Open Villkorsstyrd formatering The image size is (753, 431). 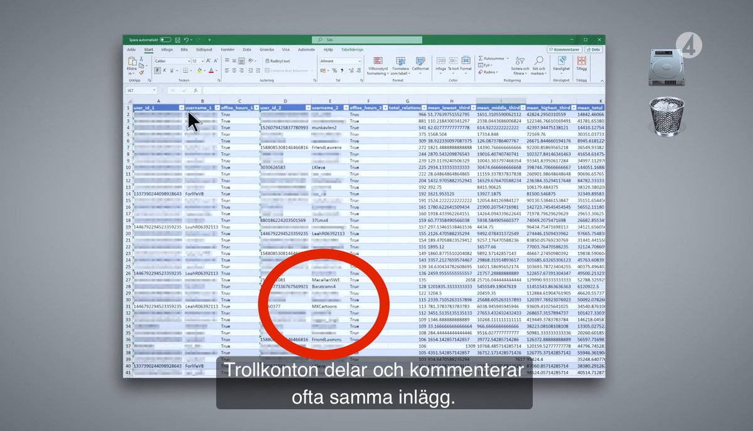pos(378,66)
